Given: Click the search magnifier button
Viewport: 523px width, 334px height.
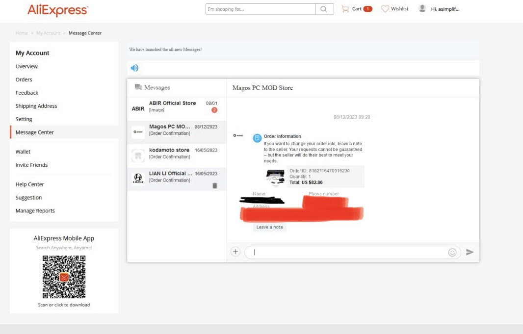Looking at the screenshot, I should [x=324, y=9].
